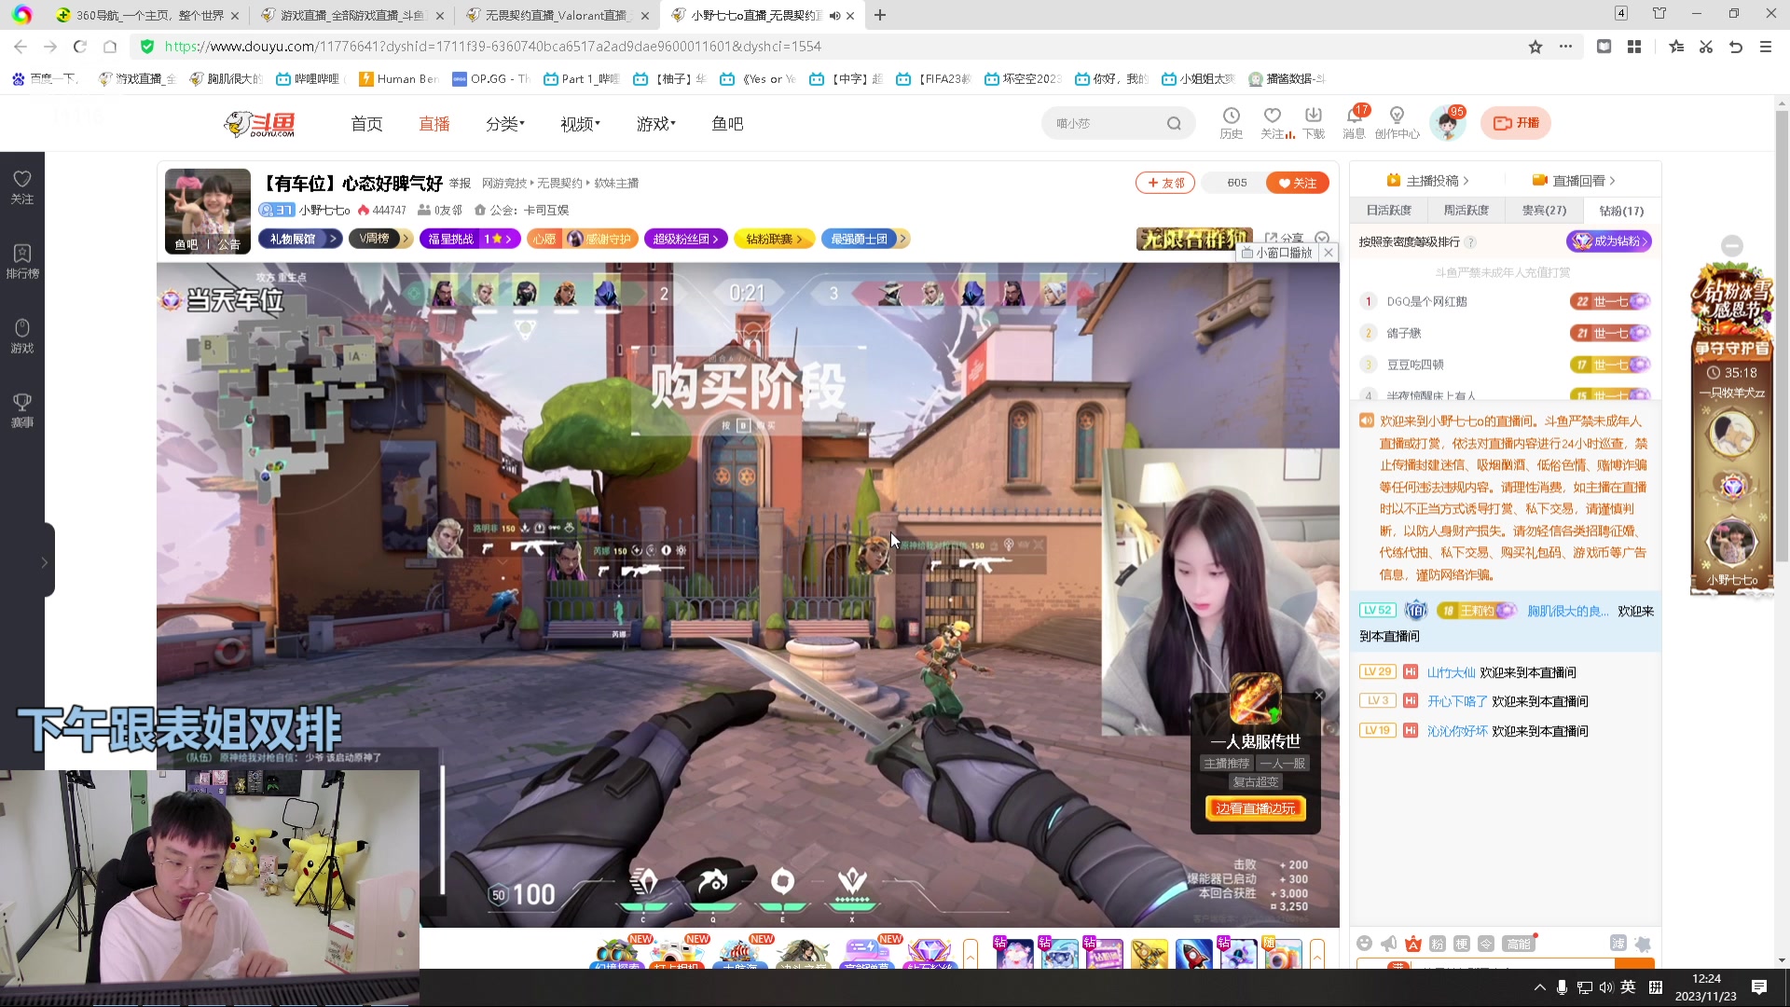1790x1007 pixels.
Task: Click the 喵小莎 search input field
Action: tap(1105, 123)
